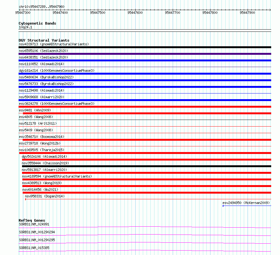Click the purple bar for nsv6595106
This screenshot has height=255, width=280.
click(145, 54)
